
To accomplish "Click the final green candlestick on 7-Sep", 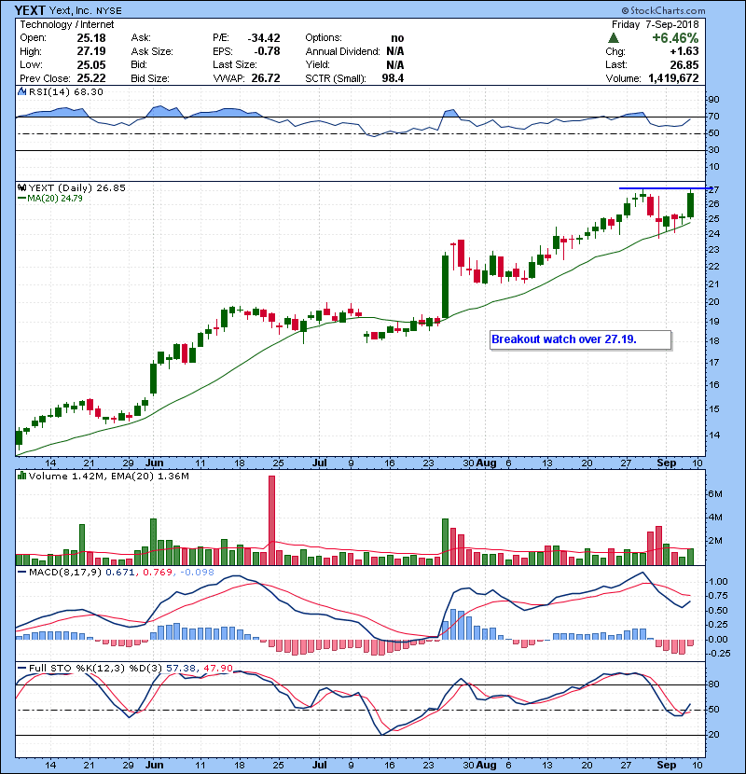I will pyautogui.click(x=690, y=205).
